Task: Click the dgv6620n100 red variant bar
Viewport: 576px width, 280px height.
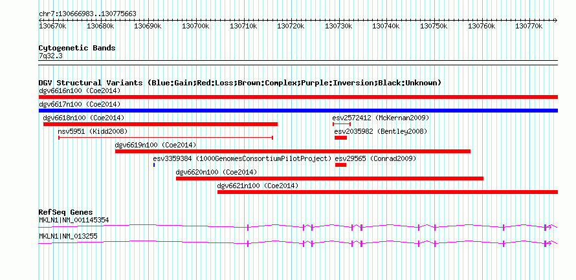Action: coord(329,178)
